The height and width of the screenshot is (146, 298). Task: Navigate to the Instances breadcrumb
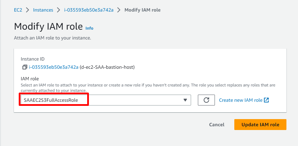pyautogui.click(x=43, y=10)
